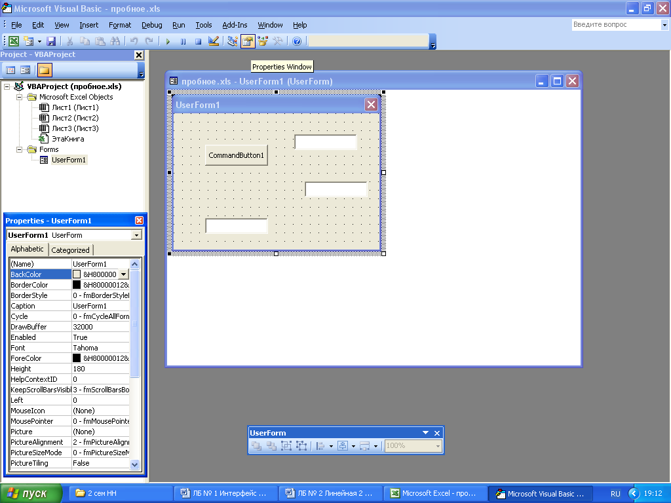
Task: Click the Visual Basic Help icon
Action: tap(297, 41)
